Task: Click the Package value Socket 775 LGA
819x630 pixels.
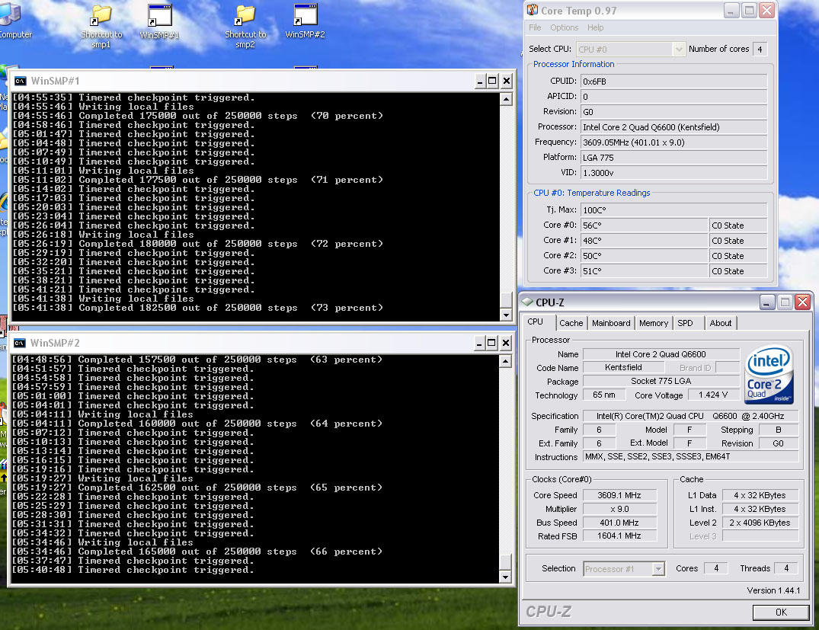Action: point(661,381)
